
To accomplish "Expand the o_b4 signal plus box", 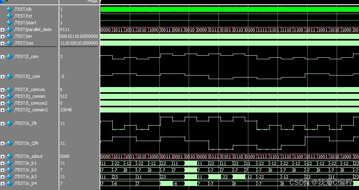I will [x=2, y=184].
